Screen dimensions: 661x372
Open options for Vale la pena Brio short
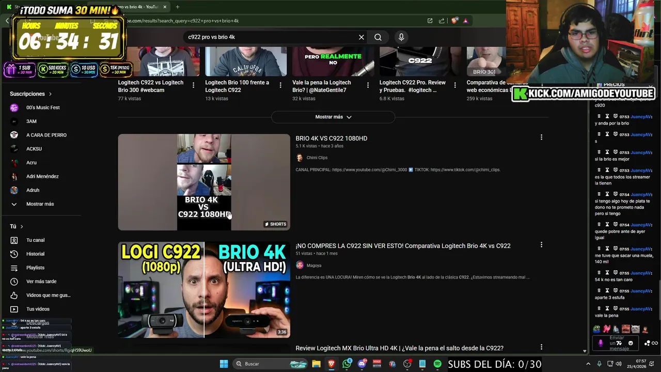click(x=368, y=85)
